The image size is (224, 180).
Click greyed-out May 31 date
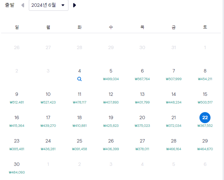(x=174, y=48)
